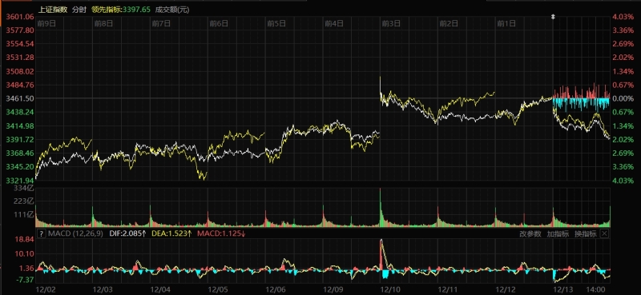Screen dimensions: 641x295
Task: Select the MACD (12,26,9) indicator name
Action: pyautogui.click(x=76, y=233)
